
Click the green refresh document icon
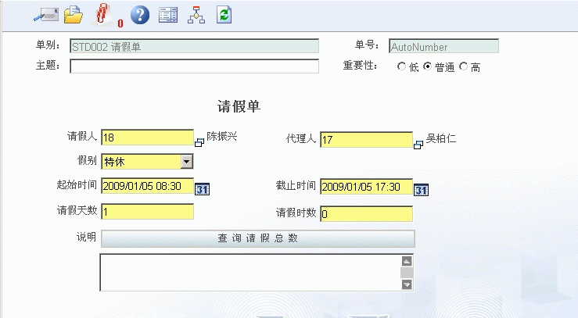coord(224,15)
